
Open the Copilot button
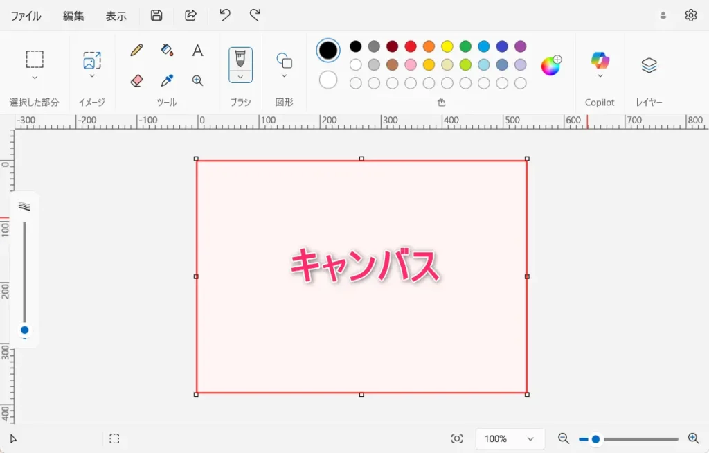[600, 61]
